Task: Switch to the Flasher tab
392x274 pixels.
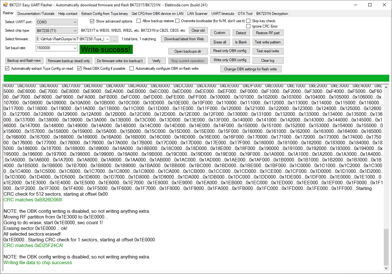Action: [8, 13]
